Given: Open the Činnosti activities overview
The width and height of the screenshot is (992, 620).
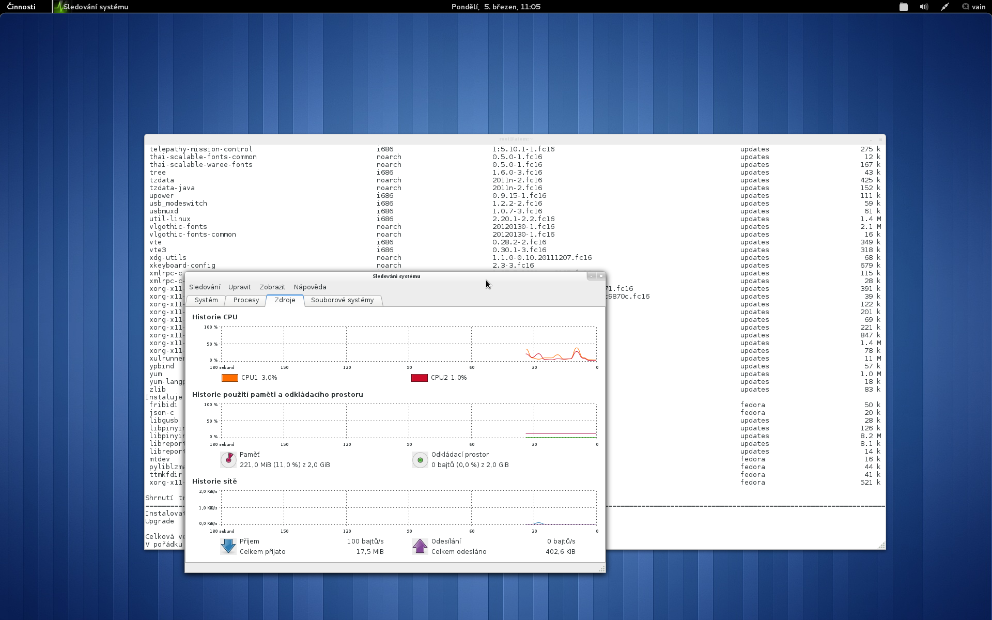Looking at the screenshot, I should click(21, 7).
